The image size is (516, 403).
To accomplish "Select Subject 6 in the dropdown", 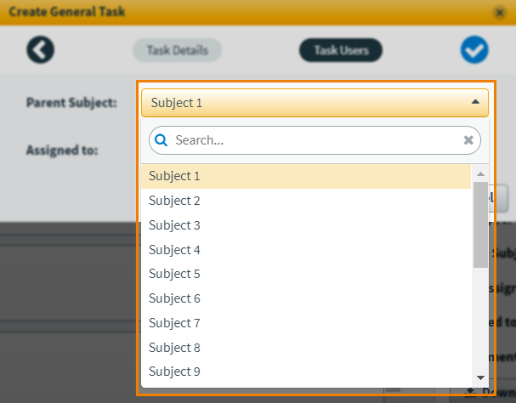I will [306, 298].
